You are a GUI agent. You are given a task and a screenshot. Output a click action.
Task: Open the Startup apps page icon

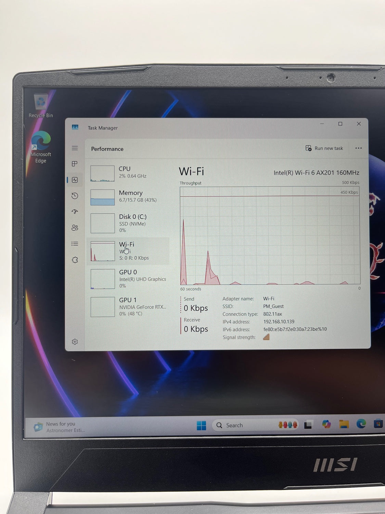point(75,211)
